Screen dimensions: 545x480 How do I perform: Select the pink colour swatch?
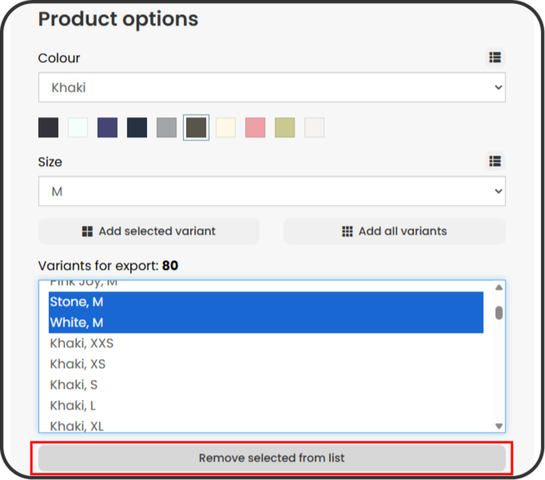(255, 127)
